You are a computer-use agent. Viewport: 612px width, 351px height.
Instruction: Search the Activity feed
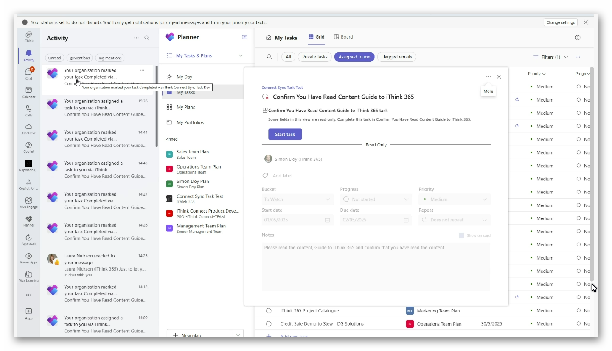(147, 38)
